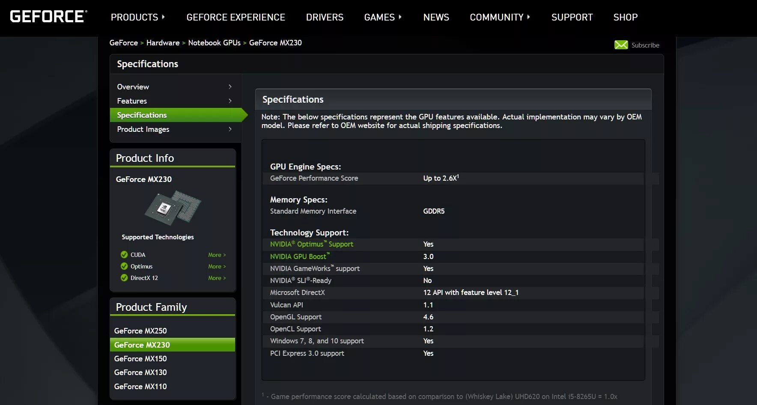Click the NVIDIA SLI-Ready label
The width and height of the screenshot is (757, 405).
coord(301,280)
